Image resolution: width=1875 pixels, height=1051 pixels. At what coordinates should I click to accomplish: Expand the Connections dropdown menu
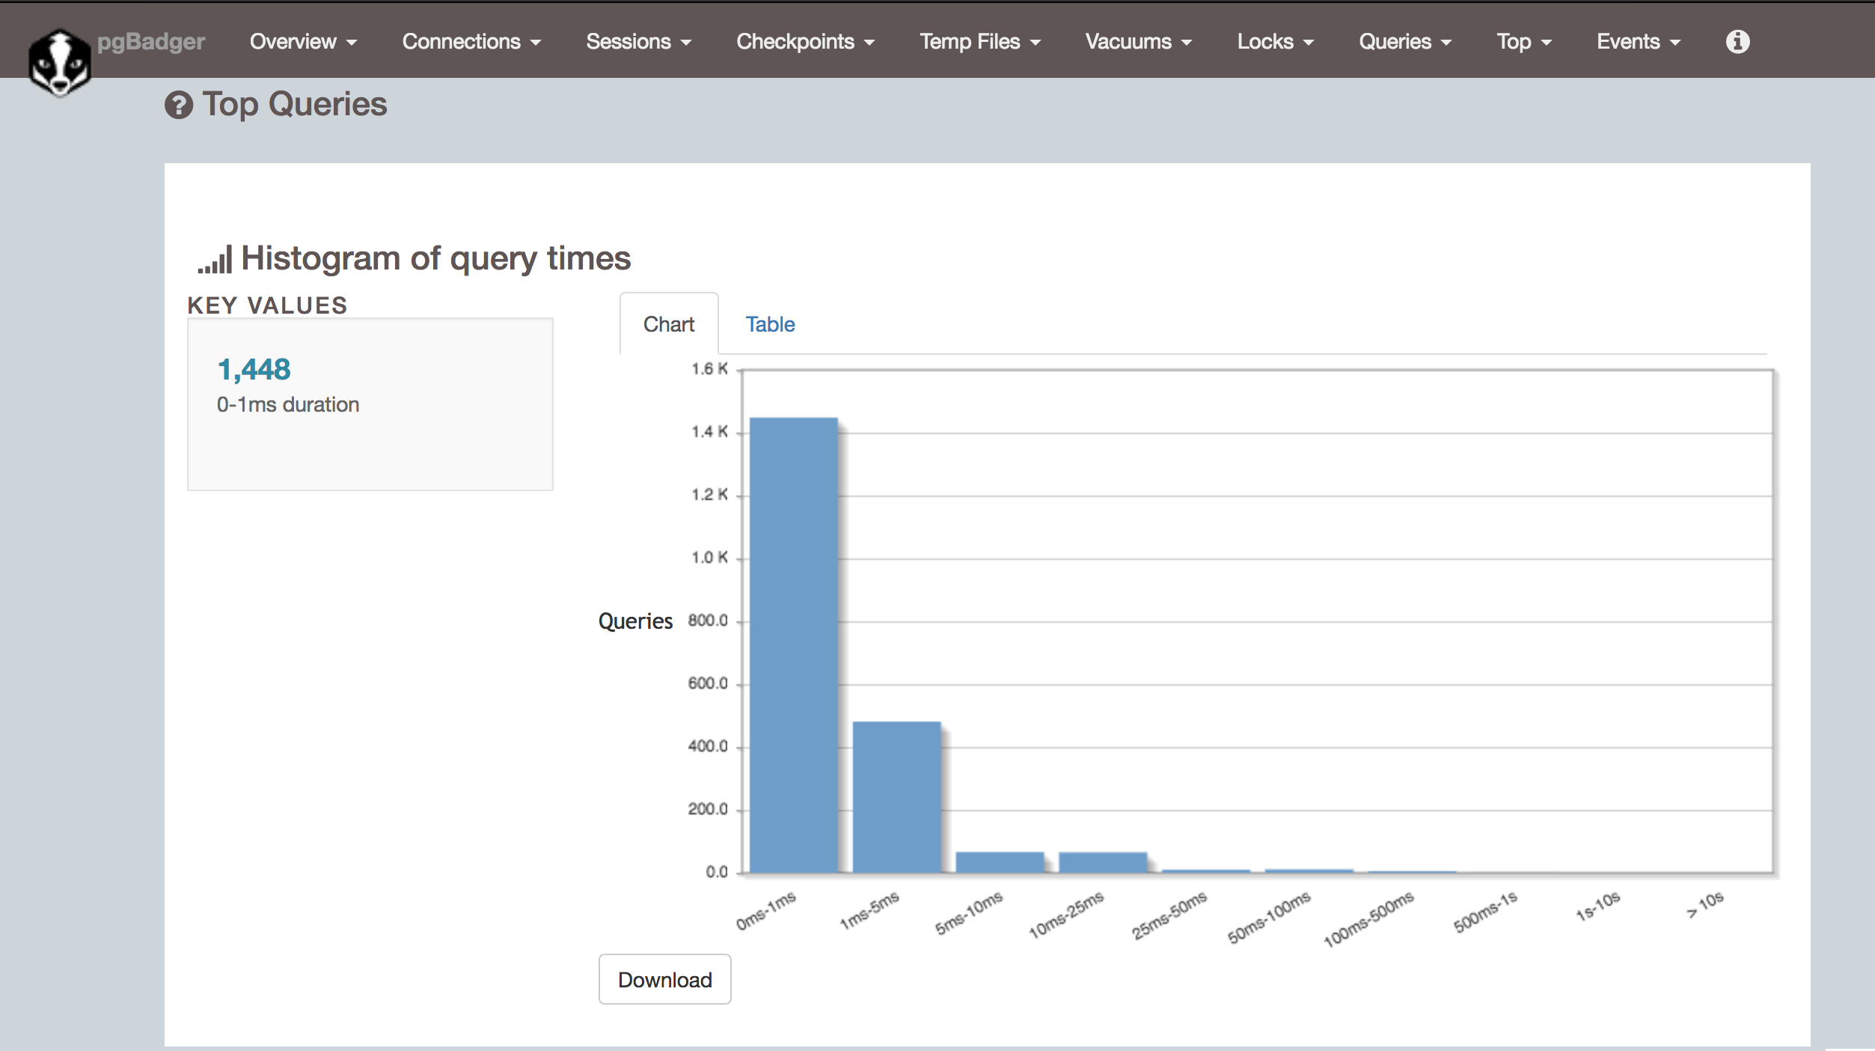[x=471, y=41]
